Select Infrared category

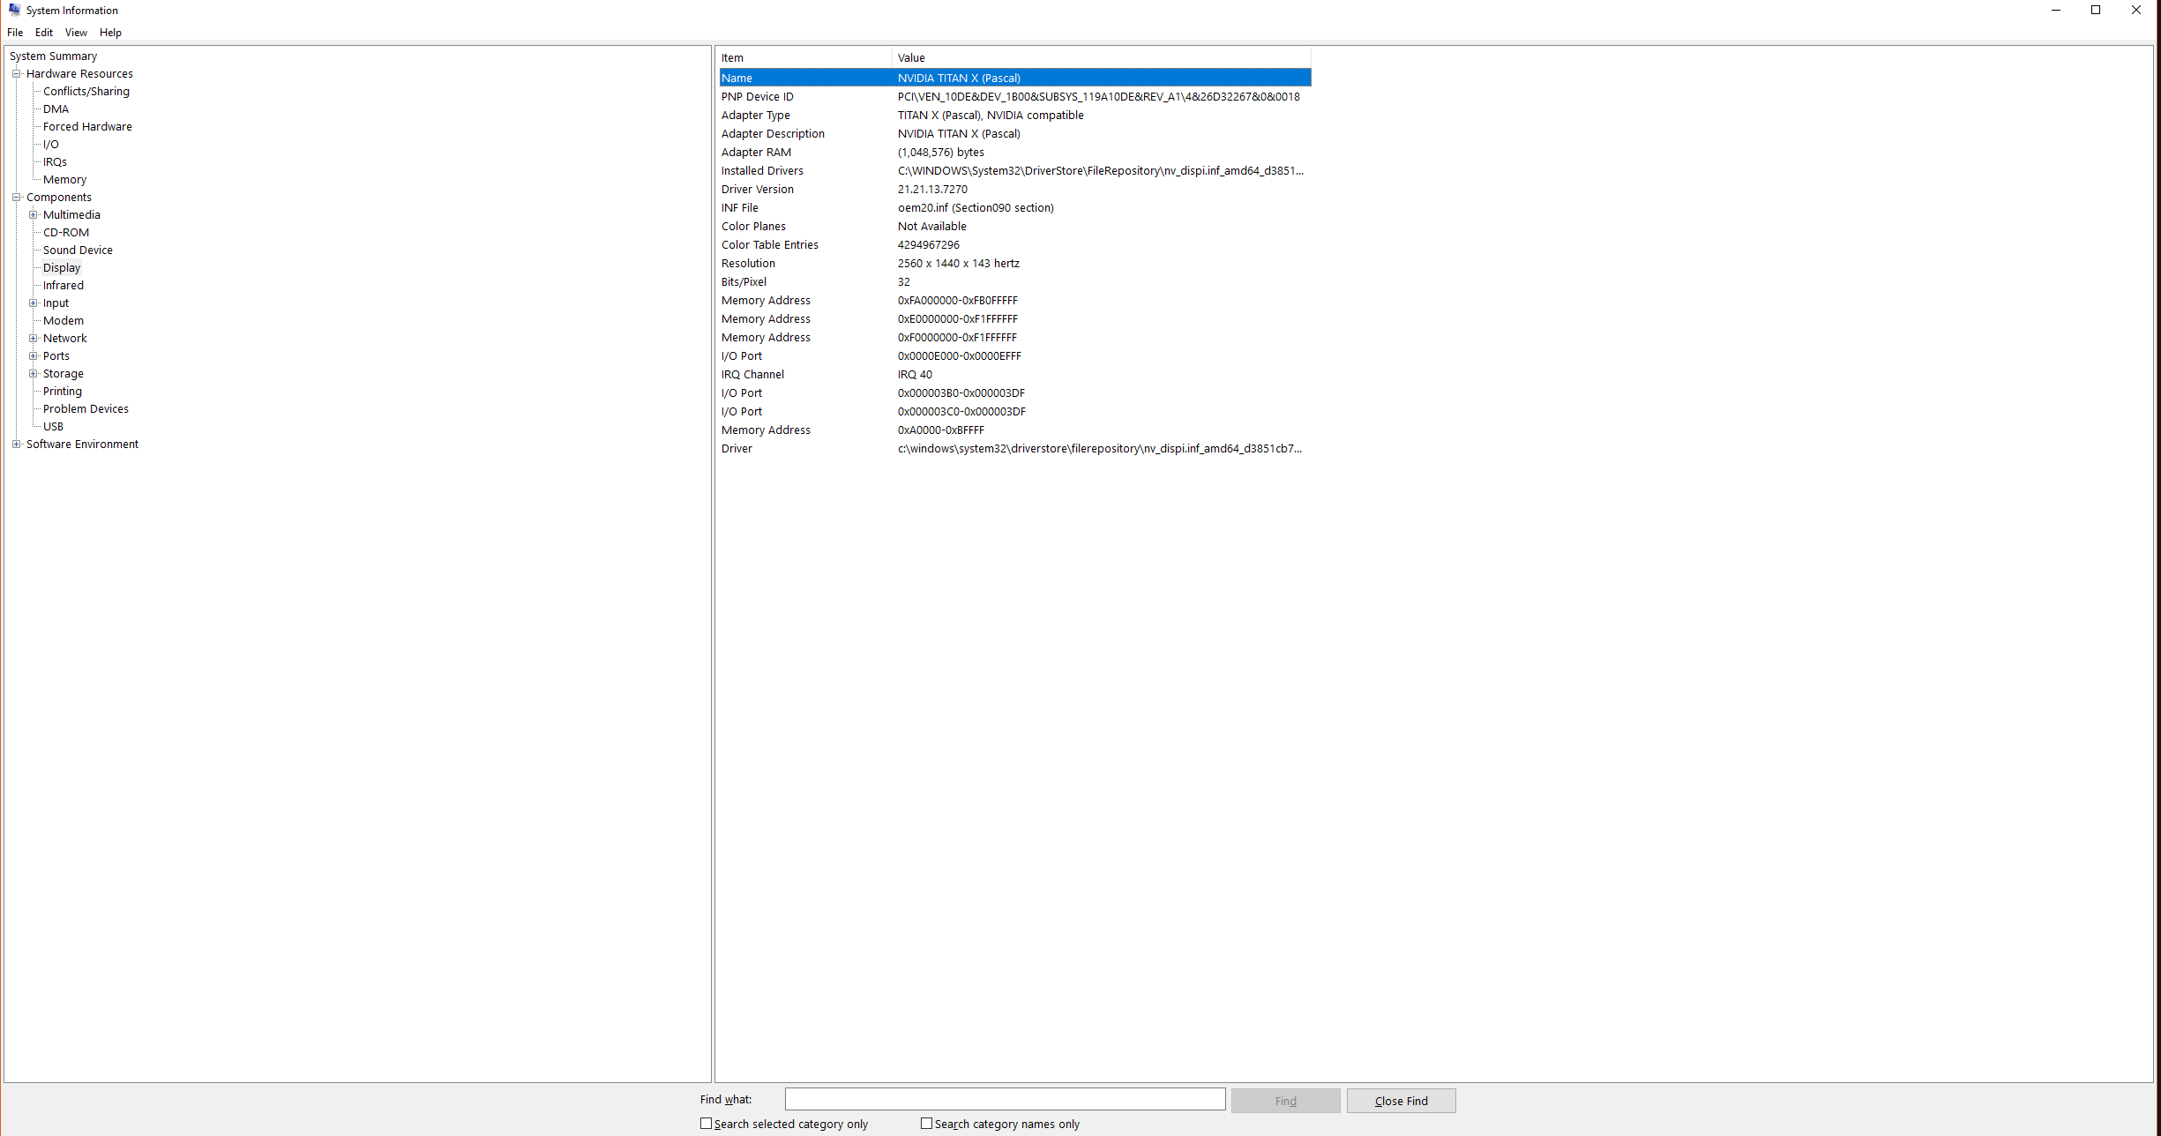pyautogui.click(x=64, y=286)
